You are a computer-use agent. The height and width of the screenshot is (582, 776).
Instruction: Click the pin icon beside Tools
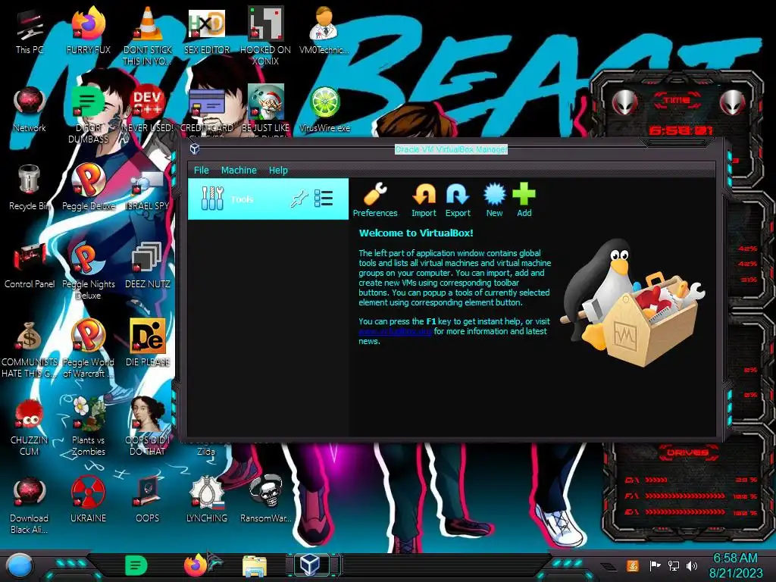point(299,199)
